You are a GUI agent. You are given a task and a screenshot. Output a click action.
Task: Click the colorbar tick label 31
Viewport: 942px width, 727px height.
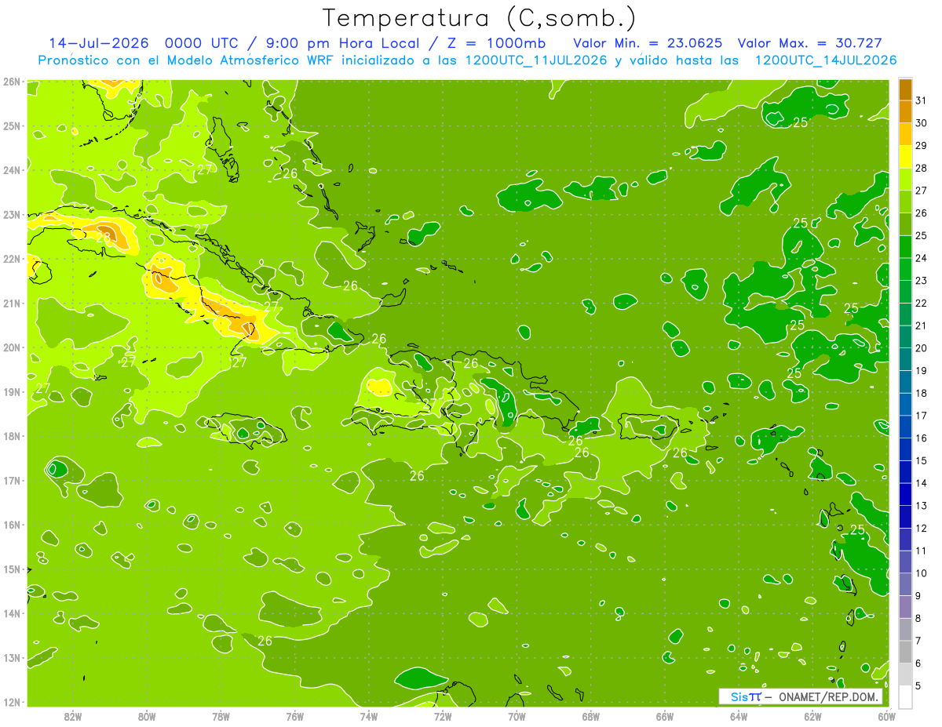click(x=922, y=101)
